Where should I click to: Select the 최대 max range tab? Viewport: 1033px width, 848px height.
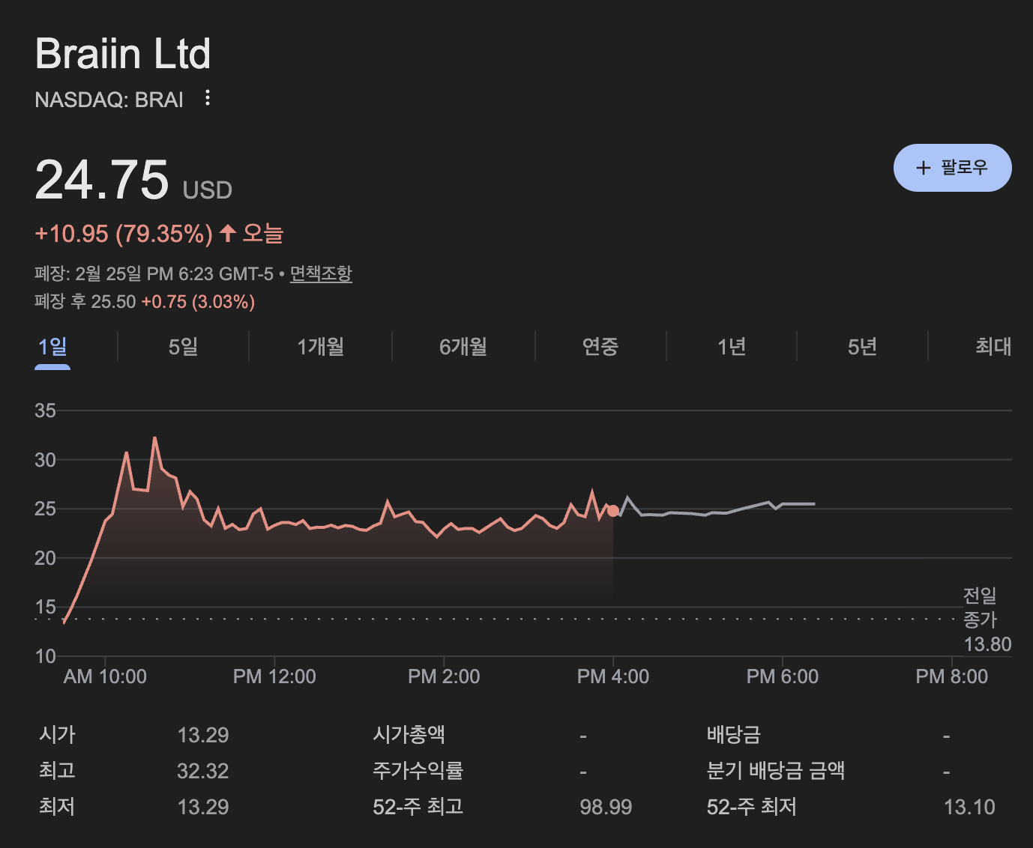993,347
